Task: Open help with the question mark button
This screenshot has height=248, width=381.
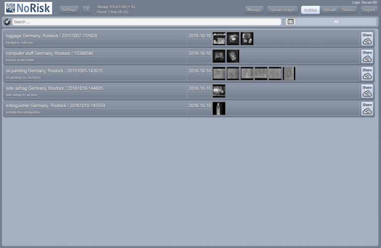Action: [x=86, y=10]
